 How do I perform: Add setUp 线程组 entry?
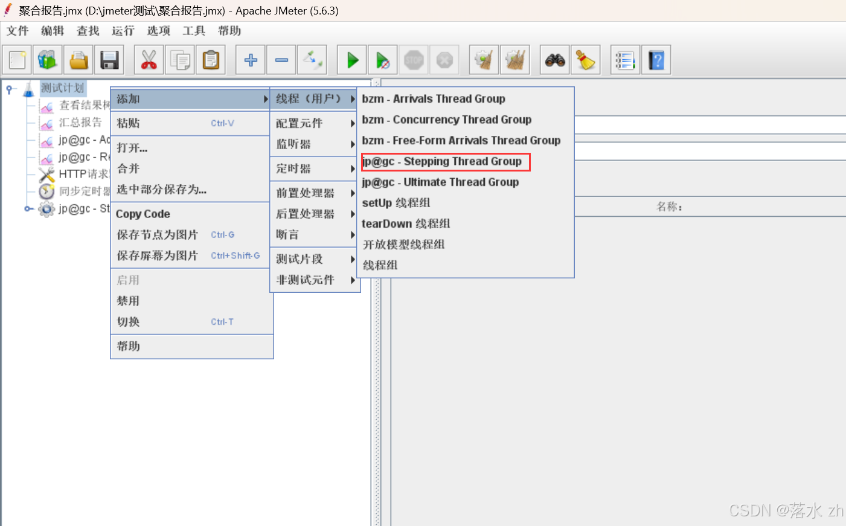tap(466, 203)
